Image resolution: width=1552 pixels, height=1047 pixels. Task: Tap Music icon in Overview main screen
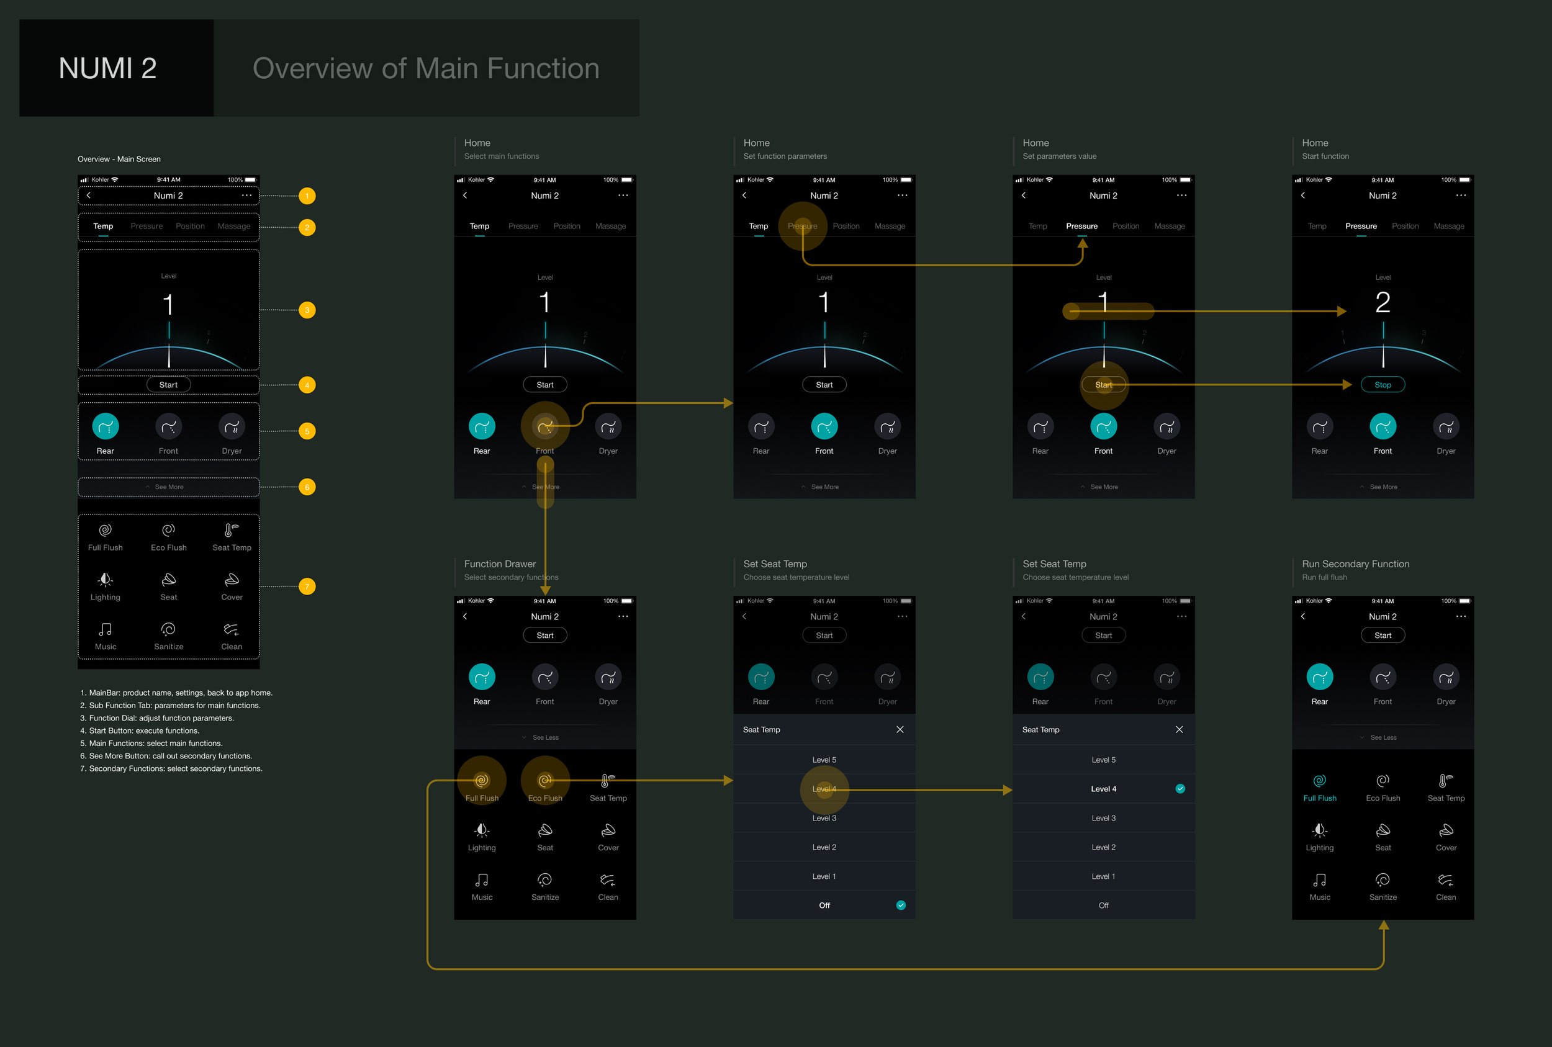[106, 629]
